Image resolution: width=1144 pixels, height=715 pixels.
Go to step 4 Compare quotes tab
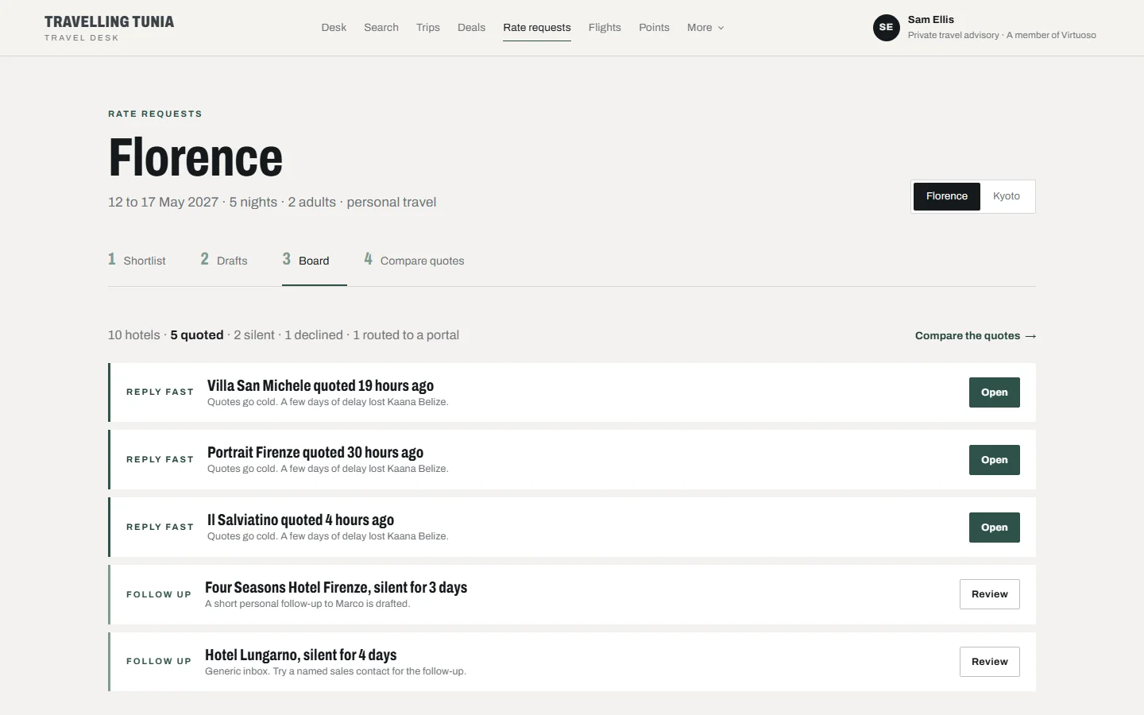414,261
